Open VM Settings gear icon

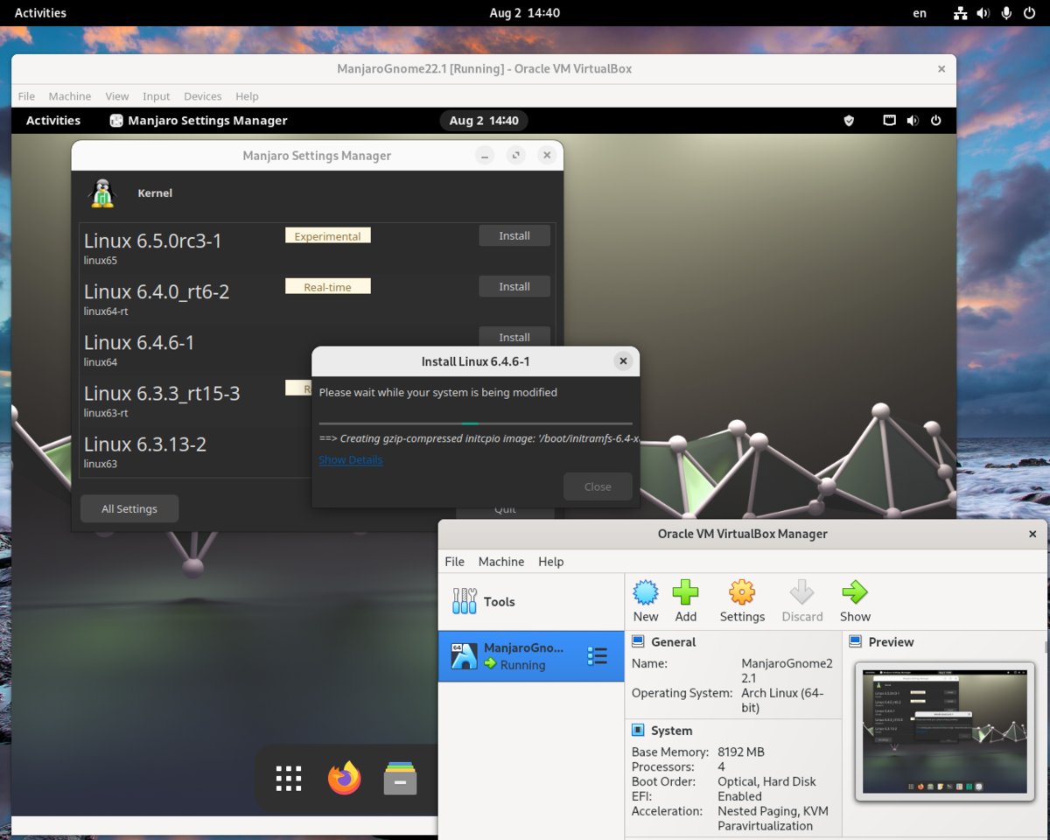point(742,592)
